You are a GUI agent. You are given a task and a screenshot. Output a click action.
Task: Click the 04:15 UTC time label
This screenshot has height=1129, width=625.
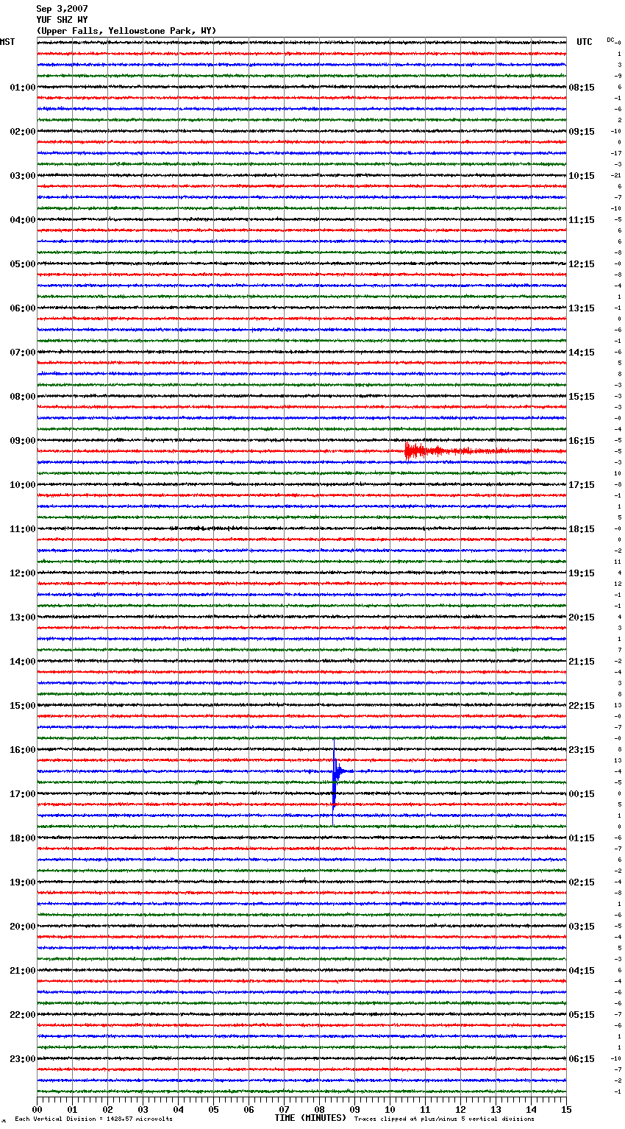(x=582, y=971)
